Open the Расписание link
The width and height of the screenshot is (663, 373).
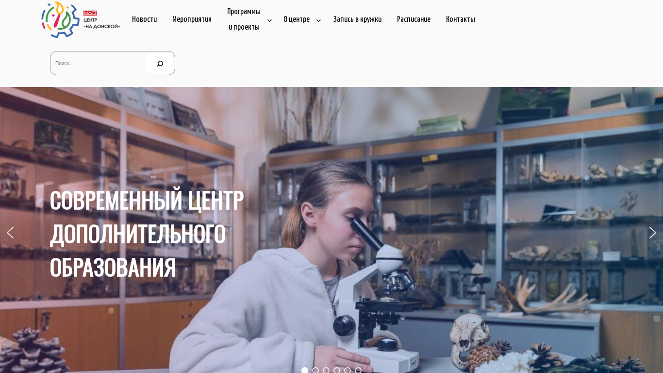414,19
